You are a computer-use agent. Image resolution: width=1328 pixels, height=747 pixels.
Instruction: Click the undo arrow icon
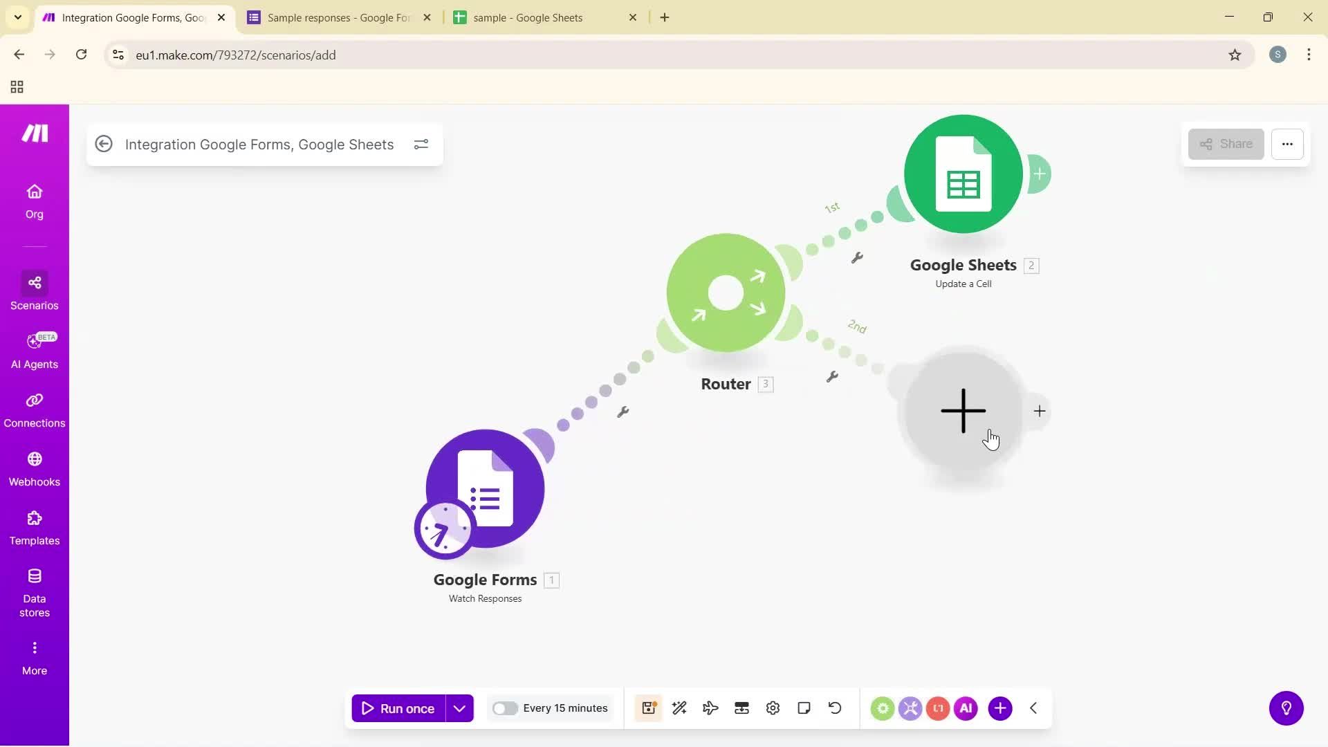pos(835,708)
